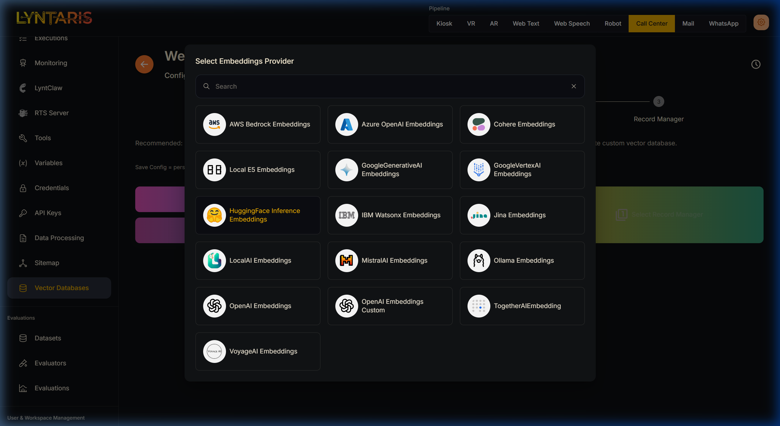The height and width of the screenshot is (426, 780).
Task: Click the Credentials lock icon
Action: point(23,188)
